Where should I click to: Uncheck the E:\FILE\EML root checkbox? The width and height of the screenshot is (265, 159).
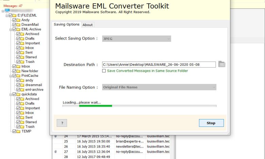point(11,15)
